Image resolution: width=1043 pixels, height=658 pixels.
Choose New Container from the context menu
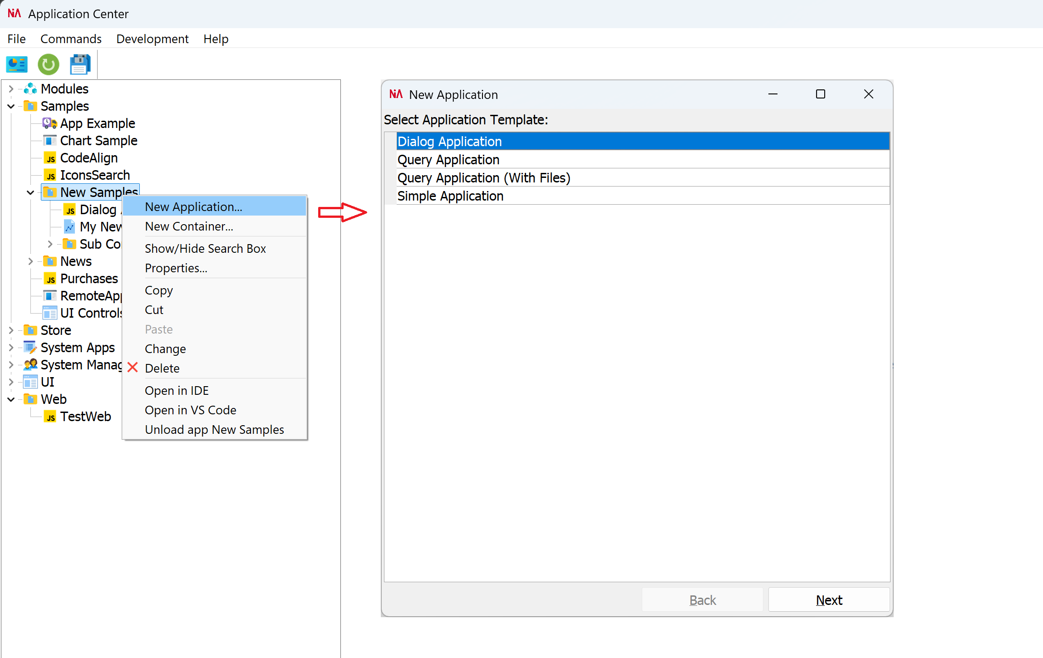[x=189, y=226]
